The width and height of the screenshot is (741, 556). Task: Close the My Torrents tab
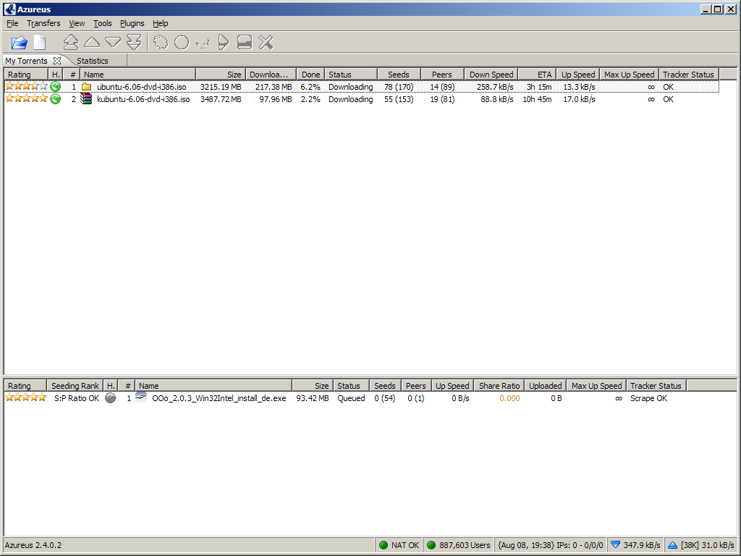(57, 61)
